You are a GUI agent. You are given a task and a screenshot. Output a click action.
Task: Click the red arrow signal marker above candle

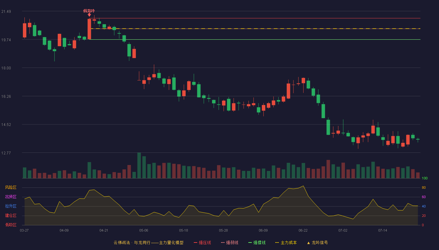(x=89, y=15)
